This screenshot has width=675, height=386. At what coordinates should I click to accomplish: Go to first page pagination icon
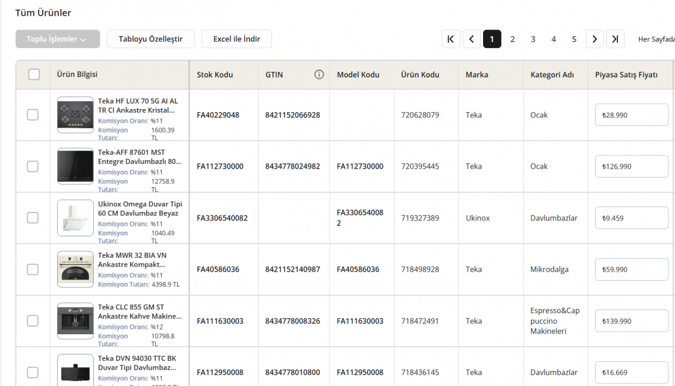click(451, 39)
